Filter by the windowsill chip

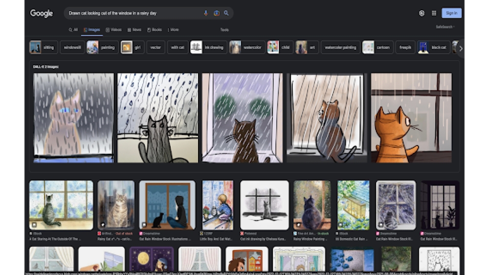(72, 47)
